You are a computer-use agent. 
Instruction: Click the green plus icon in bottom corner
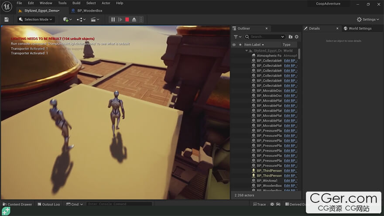(6, 211)
